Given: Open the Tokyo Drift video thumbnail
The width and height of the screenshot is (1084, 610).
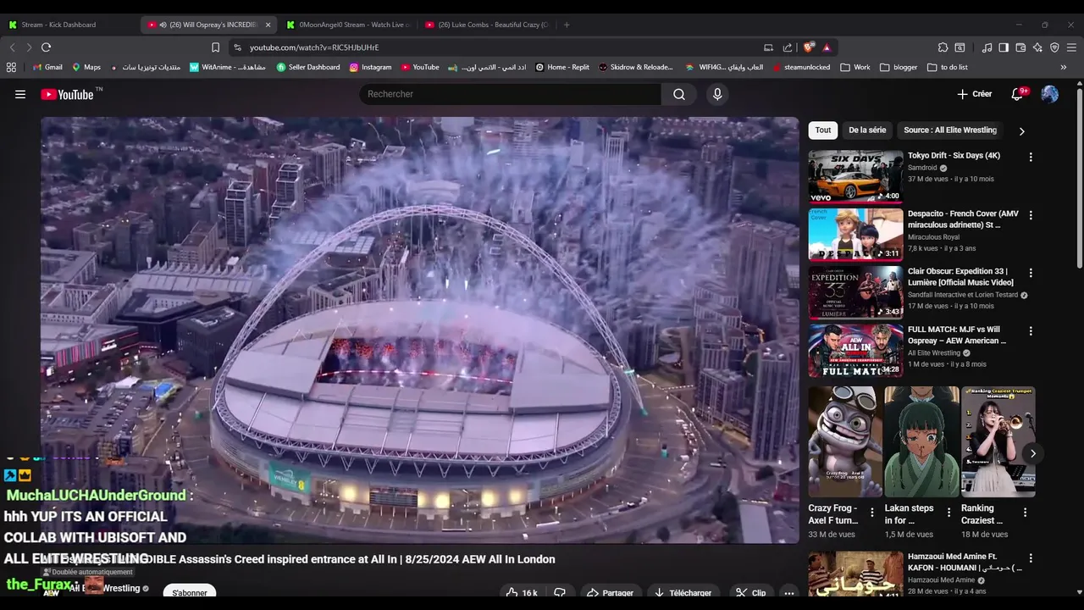Looking at the screenshot, I should [855, 176].
